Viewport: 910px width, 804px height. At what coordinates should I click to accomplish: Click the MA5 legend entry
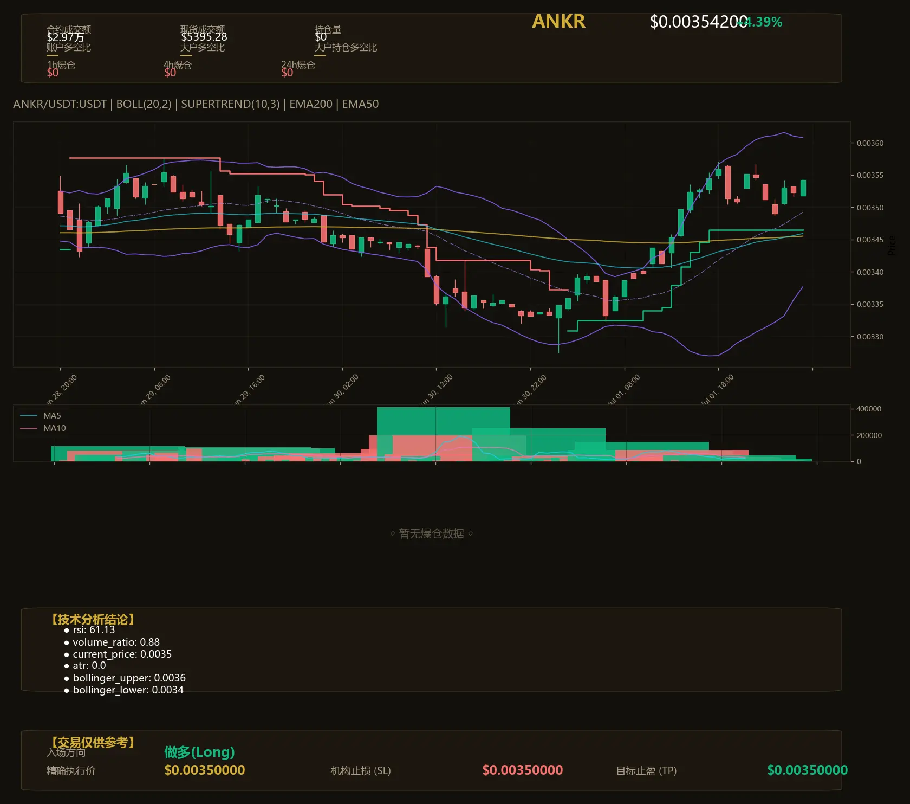[x=52, y=416]
